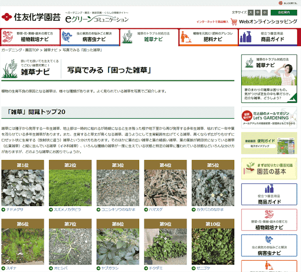
Task: Follow the カタバミのなかま text link
Action: [x=210, y=209]
